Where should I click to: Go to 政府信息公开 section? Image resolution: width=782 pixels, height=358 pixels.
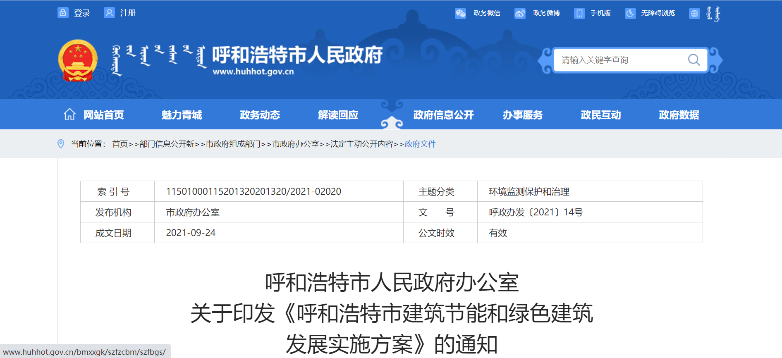point(443,115)
